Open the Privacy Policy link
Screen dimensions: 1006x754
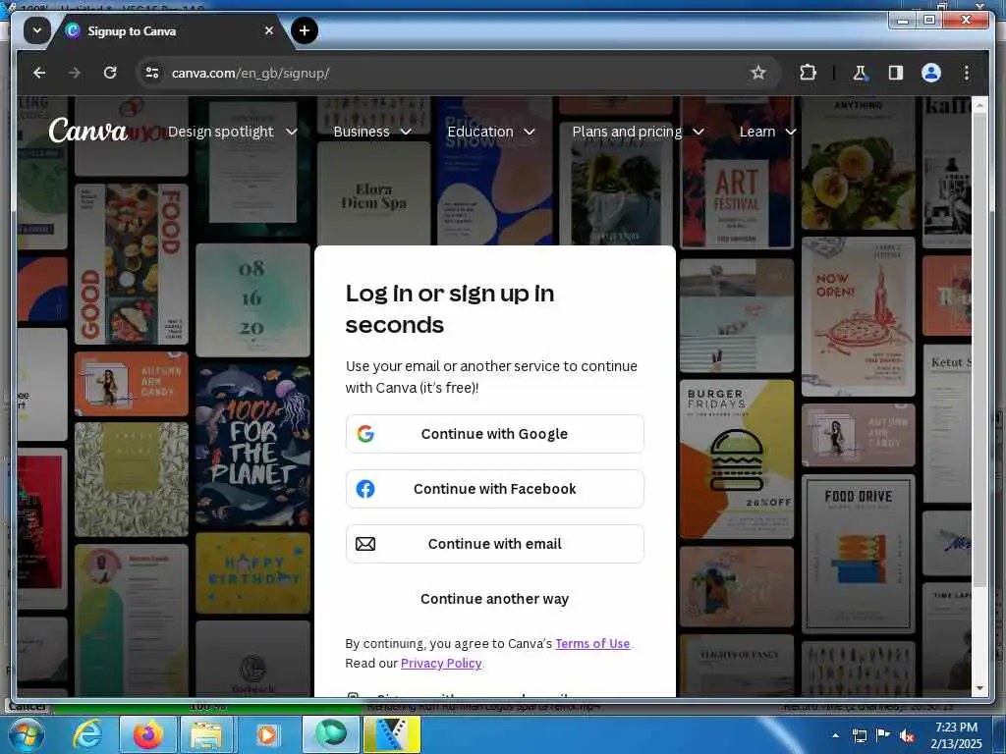point(441,664)
